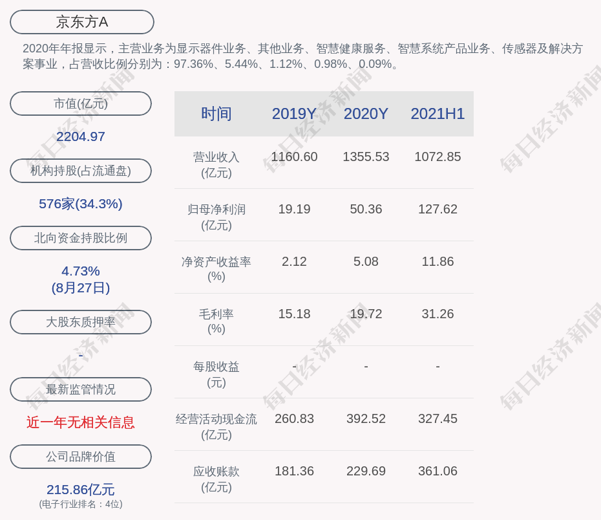The height and width of the screenshot is (520, 601).
Task: Select the 2020Y accounts receivable value 229.69
Action: pyautogui.click(x=366, y=471)
